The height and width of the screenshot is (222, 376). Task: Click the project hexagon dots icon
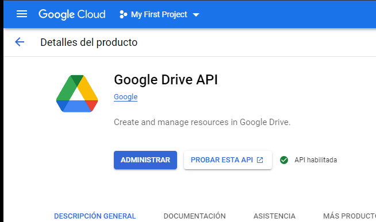(x=123, y=14)
